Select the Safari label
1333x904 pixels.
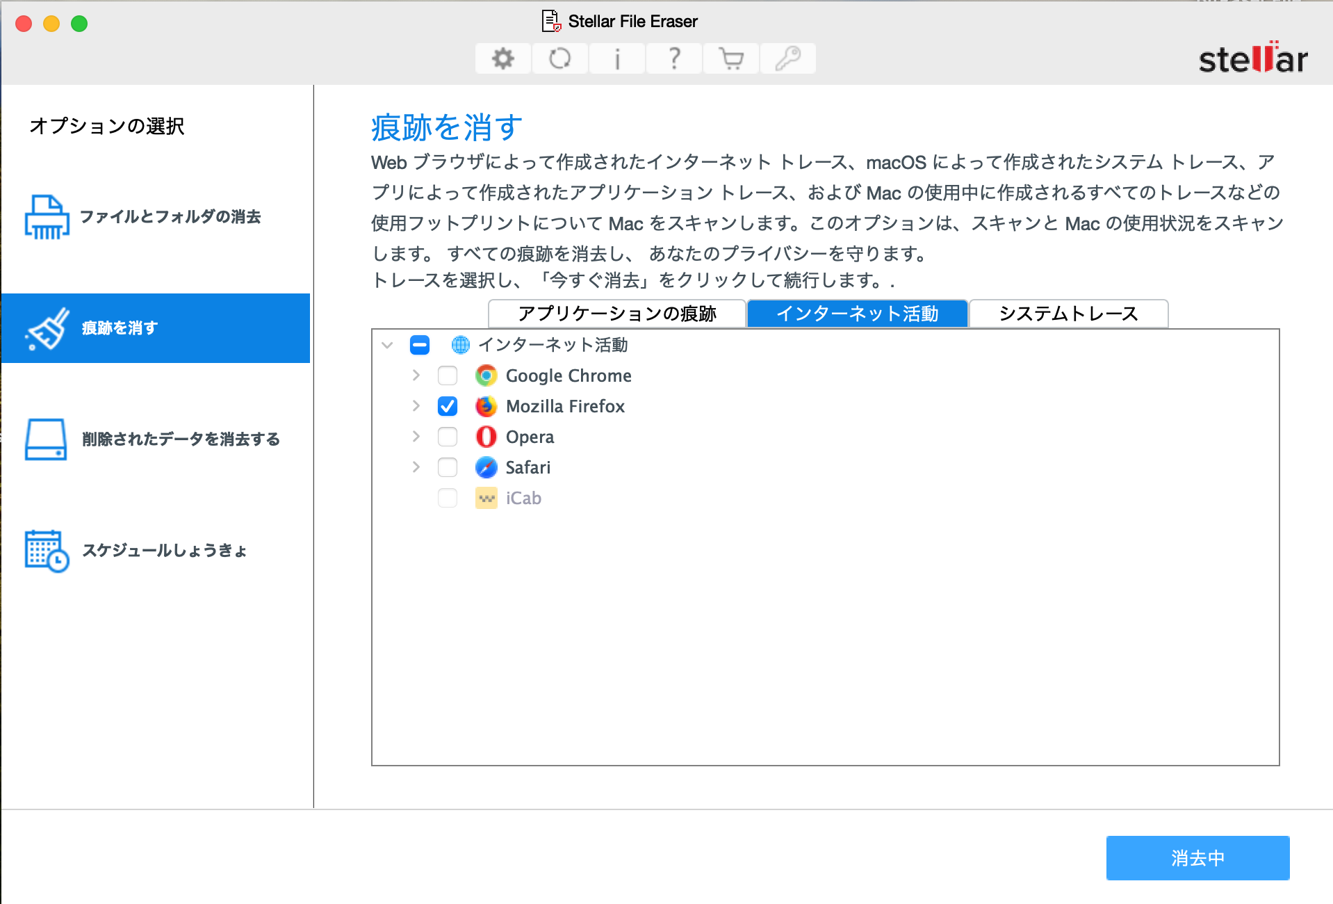click(528, 467)
